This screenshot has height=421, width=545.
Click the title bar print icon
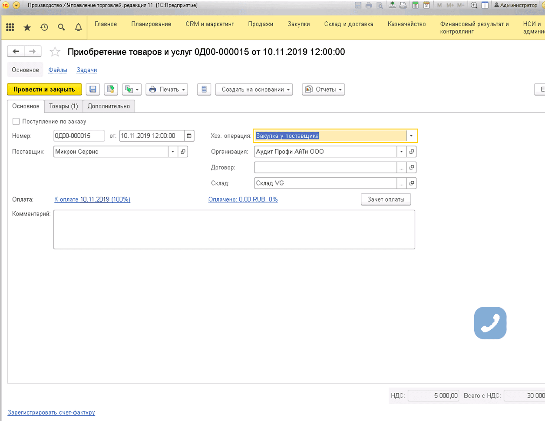(x=369, y=5)
